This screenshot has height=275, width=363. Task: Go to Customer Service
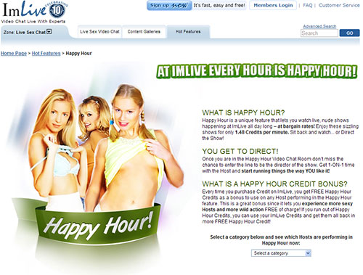point(339,5)
